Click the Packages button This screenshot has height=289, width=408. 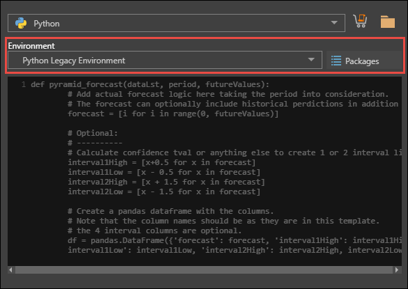pyautogui.click(x=363, y=61)
